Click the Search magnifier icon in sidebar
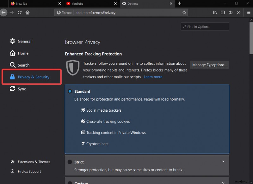 [x=12, y=65]
